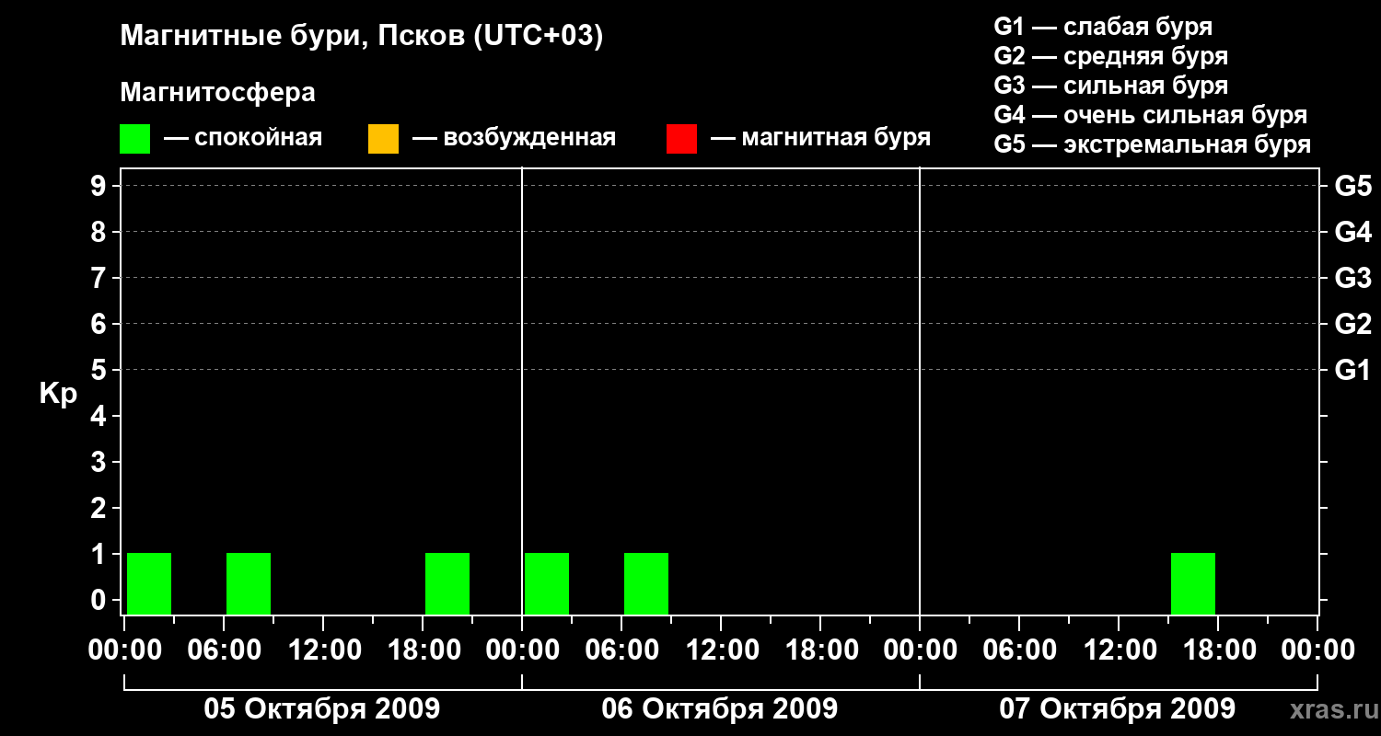Image resolution: width=1381 pixels, height=736 pixels.
Task: Select the 06:00 green bar on 06 Октября
Action: coord(646,583)
